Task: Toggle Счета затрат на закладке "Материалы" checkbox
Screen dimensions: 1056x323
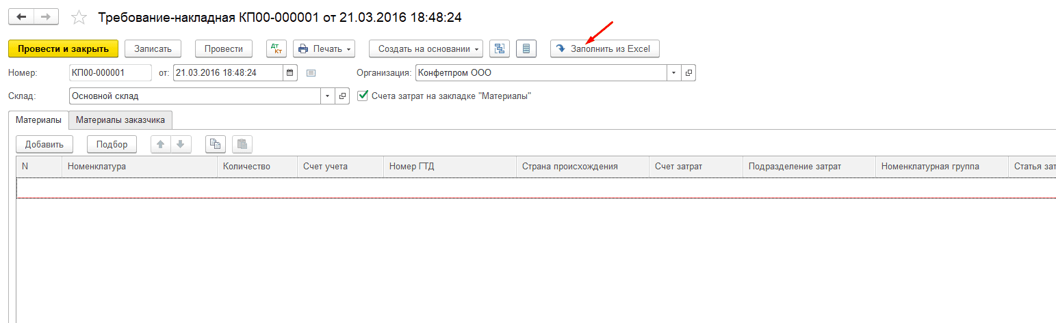Action: (x=363, y=96)
